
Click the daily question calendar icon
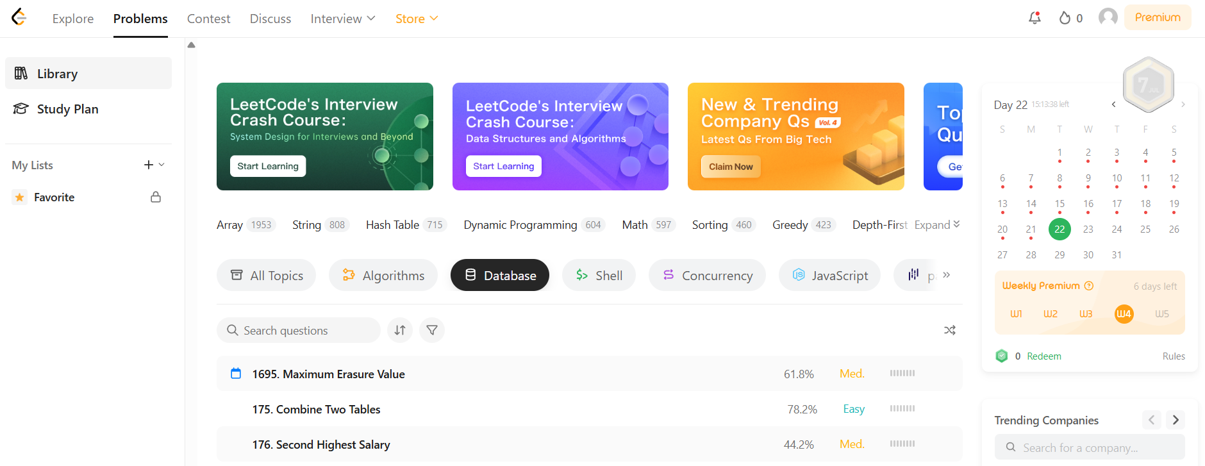click(236, 373)
